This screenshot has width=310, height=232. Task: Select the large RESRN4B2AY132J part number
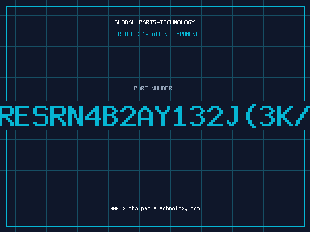[155, 116]
